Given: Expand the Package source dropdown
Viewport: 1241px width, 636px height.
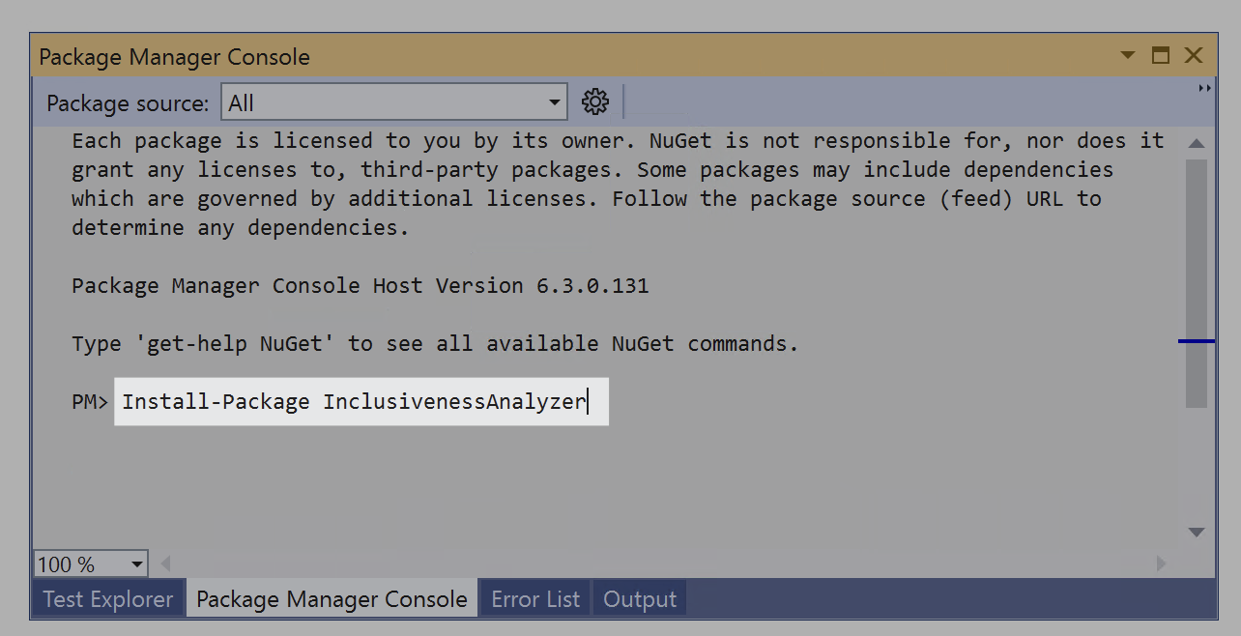Looking at the screenshot, I should coord(555,102).
